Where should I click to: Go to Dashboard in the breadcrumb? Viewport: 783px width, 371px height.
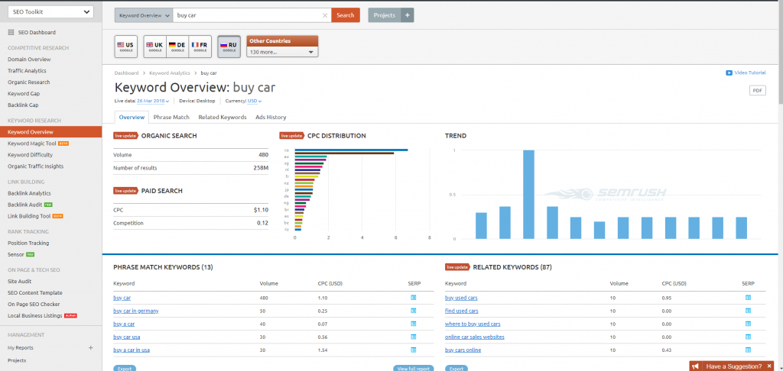click(126, 73)
